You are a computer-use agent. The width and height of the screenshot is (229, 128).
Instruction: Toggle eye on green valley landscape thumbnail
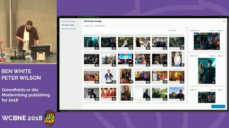pos(165,99)
